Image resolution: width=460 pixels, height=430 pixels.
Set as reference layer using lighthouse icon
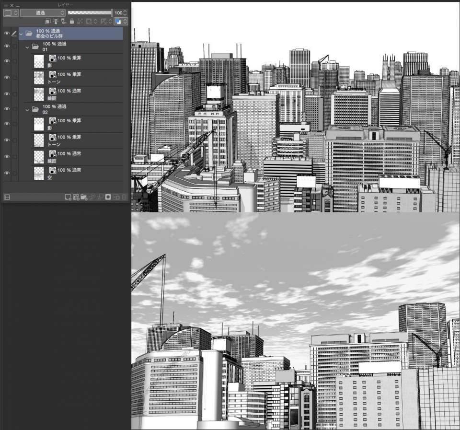56,22
